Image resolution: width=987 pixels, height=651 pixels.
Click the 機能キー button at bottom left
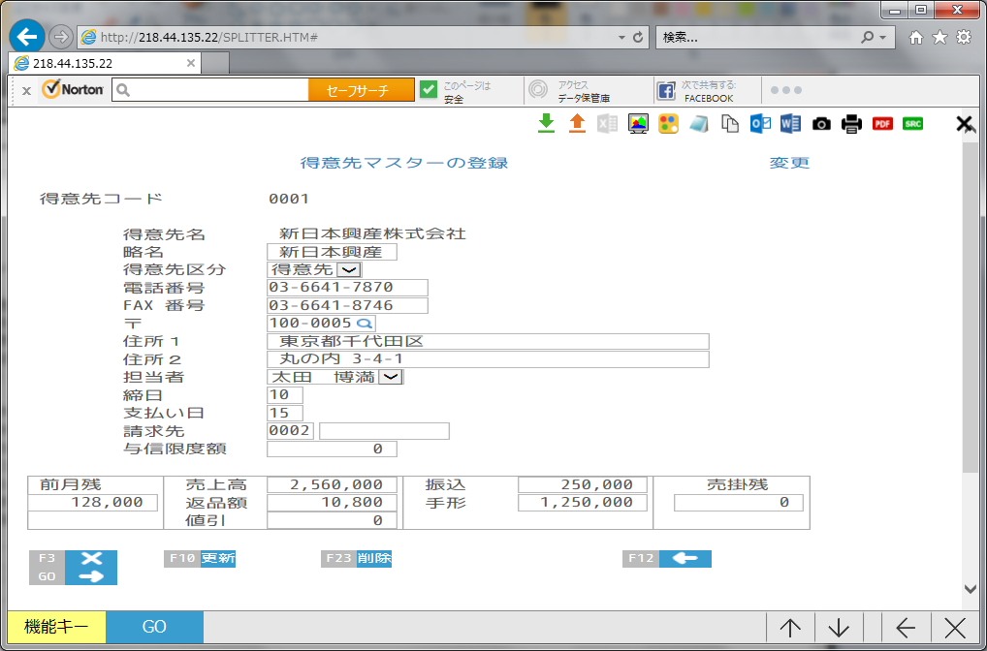coord(56,627)
